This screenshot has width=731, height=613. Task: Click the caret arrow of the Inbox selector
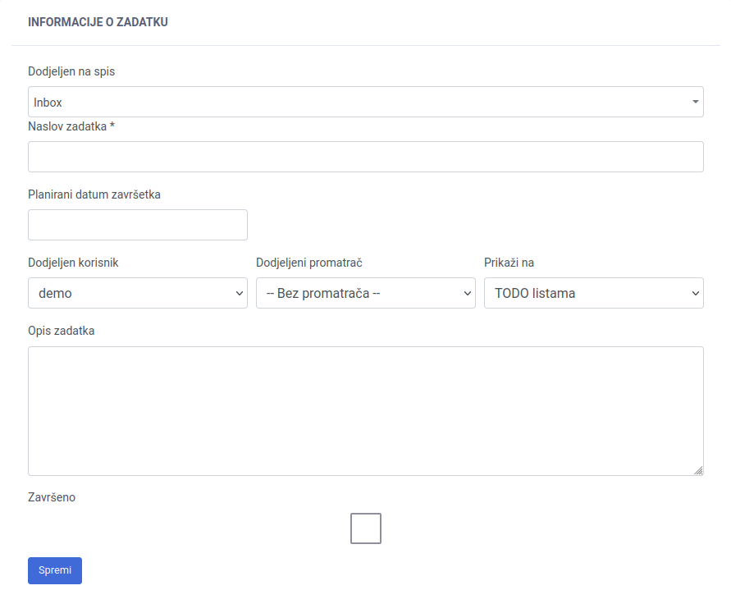[696, 102]
